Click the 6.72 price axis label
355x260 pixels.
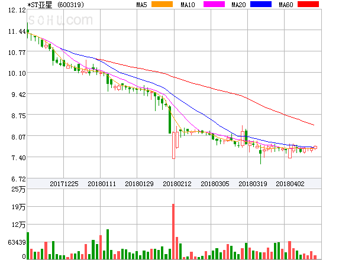pos(18,179)
